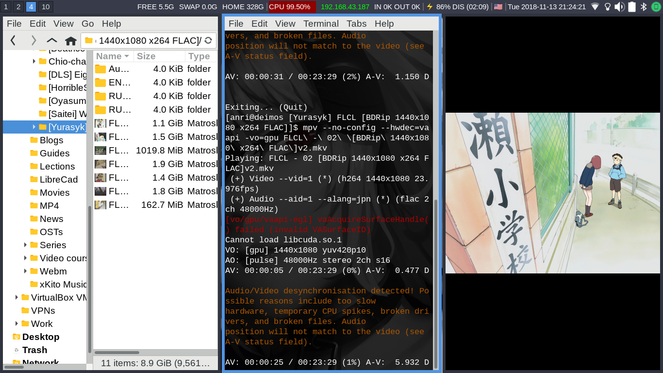The height and width of the screenshot is (373, 663).
Task: Open the Wi-Fi signal tray icon
Action: pos(595,7)
